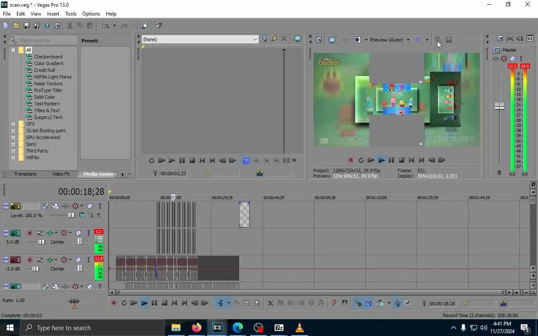Screen dimensions: 538x336
Task: Open project Properties from the main toolbar
Action: point(57,26)
